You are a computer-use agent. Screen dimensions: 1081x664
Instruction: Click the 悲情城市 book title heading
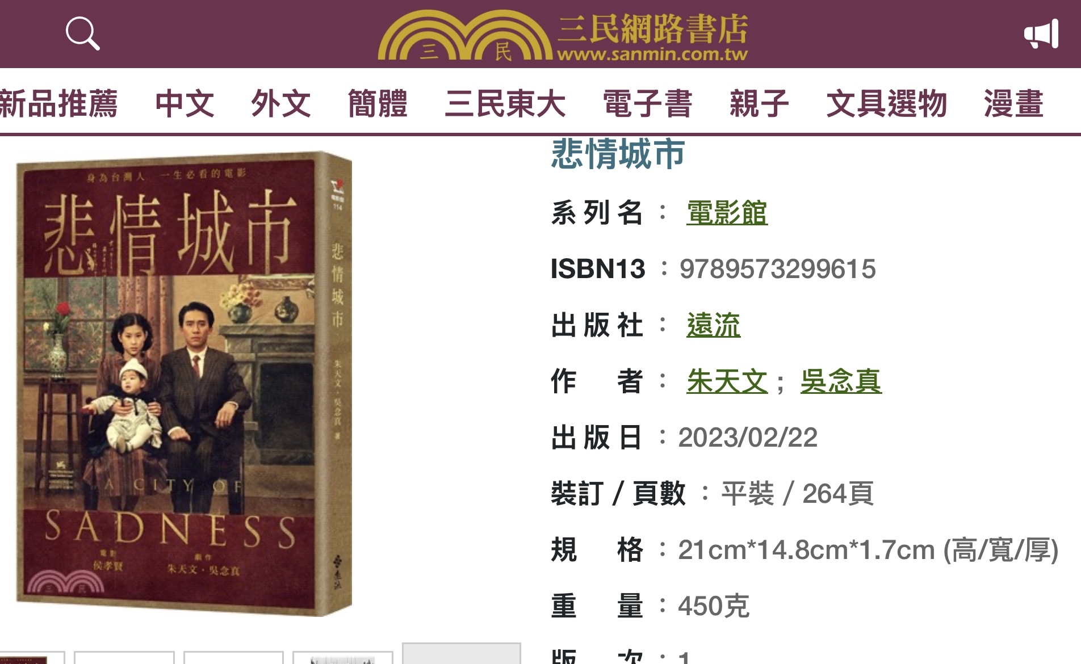618,154
